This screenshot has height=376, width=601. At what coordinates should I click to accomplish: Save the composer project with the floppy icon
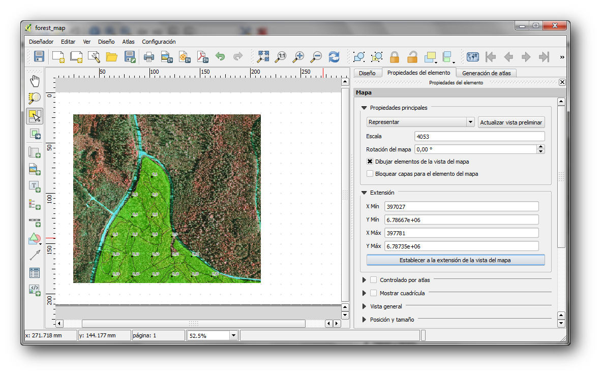(39, 57)
